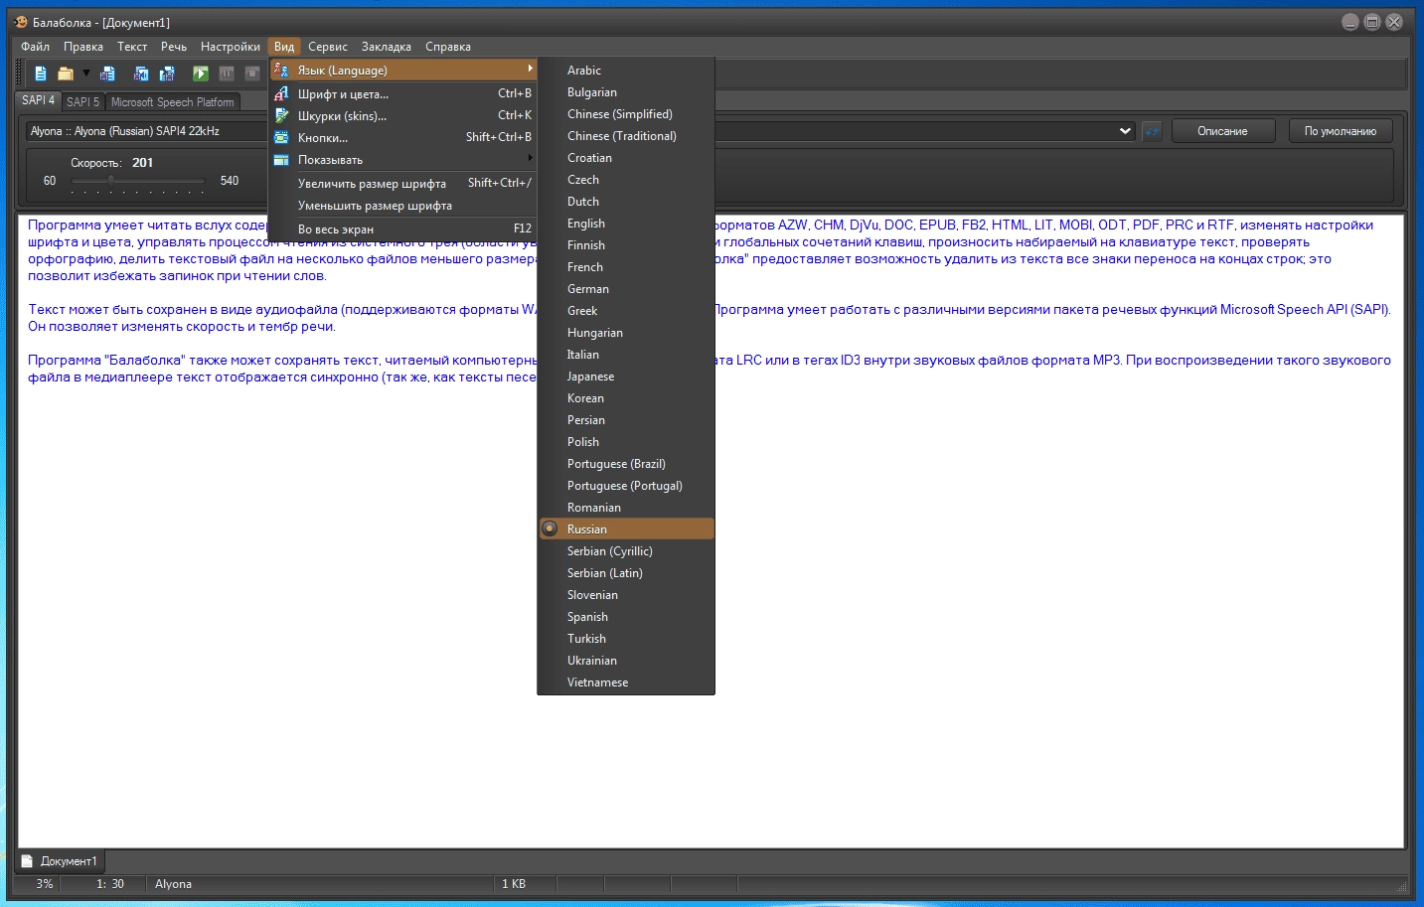Select the Ukrainian language option
This screenshot has width=1424, height=907.
tap(592, 661)
